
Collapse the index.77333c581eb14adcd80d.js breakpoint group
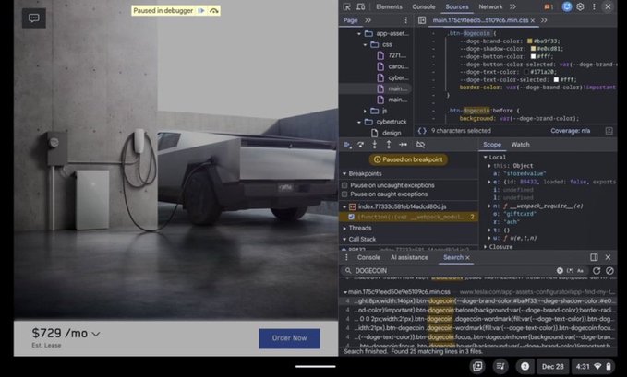344,206
